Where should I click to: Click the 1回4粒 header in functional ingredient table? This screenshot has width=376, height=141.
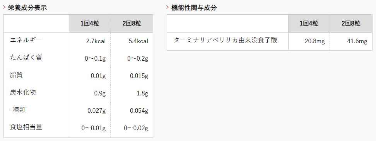pos(309,24)
